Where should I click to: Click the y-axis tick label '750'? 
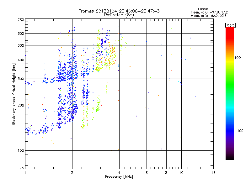21,20
